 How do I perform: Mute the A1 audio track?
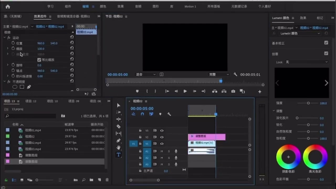tap(162, 151)
